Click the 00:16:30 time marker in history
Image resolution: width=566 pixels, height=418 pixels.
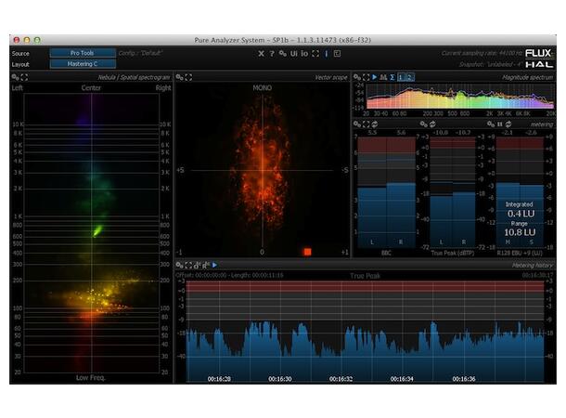[280, 379]
